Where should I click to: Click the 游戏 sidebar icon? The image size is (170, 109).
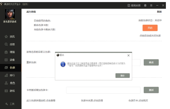6,91
